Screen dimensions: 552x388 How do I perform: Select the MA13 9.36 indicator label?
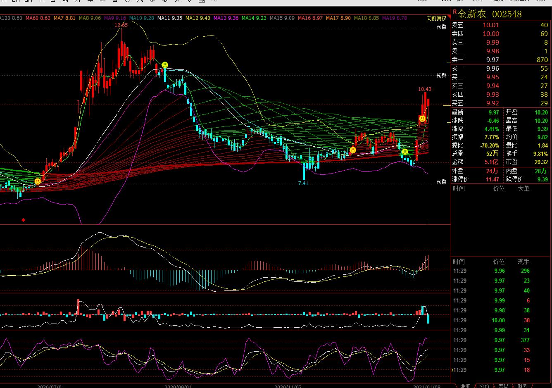coord(226,18)
